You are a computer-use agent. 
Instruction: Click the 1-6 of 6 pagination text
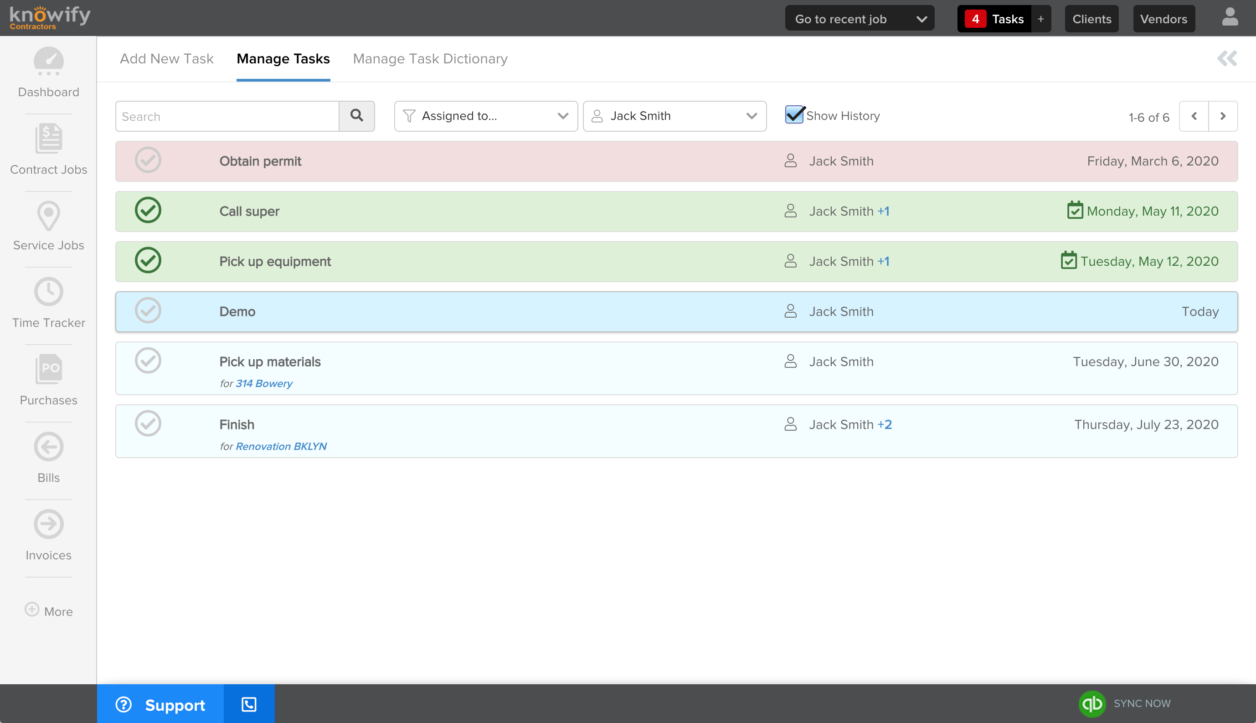(1149, 117)
